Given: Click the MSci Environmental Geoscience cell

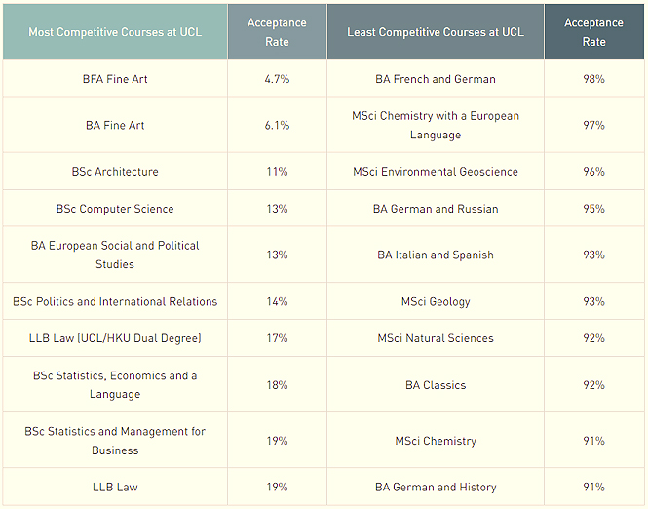Looking at the screenshot, I should point(435,172).
